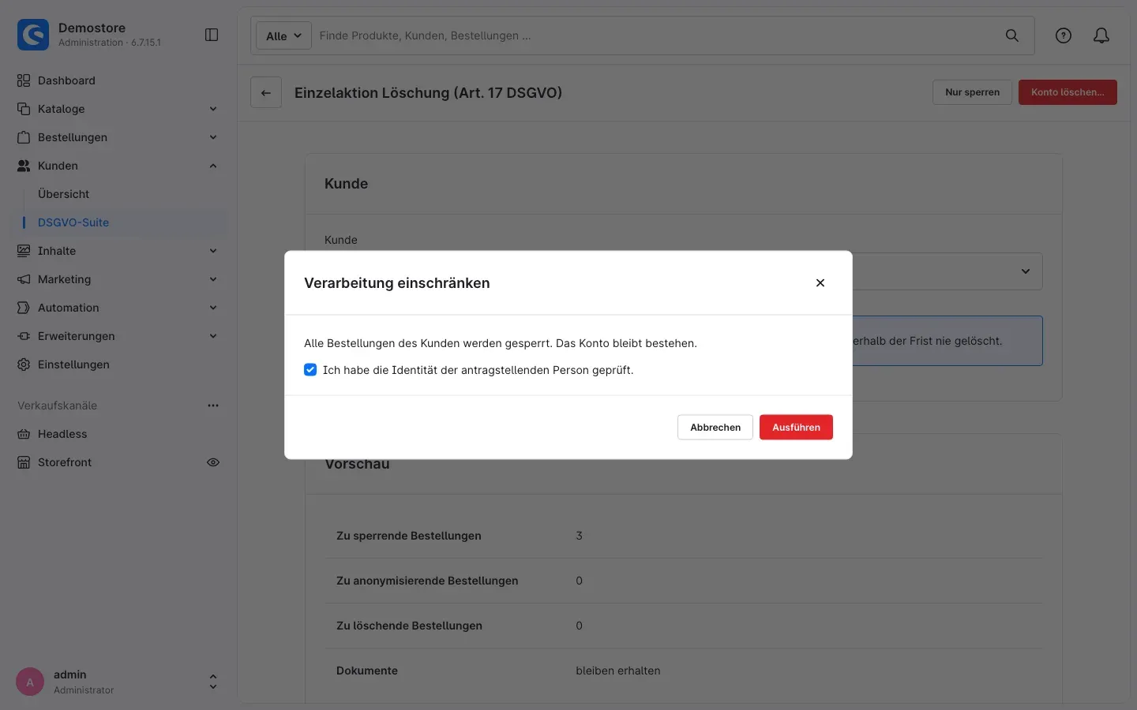Expand the Kataloge menu chevron

click(x=213, y=109)
